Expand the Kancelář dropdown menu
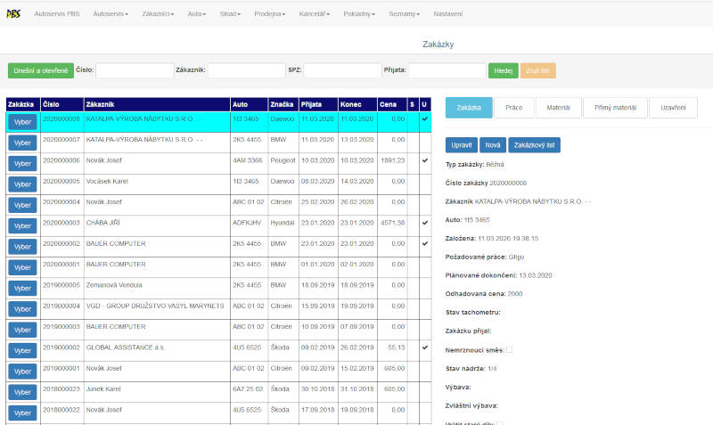 click(x=315, y=14)
